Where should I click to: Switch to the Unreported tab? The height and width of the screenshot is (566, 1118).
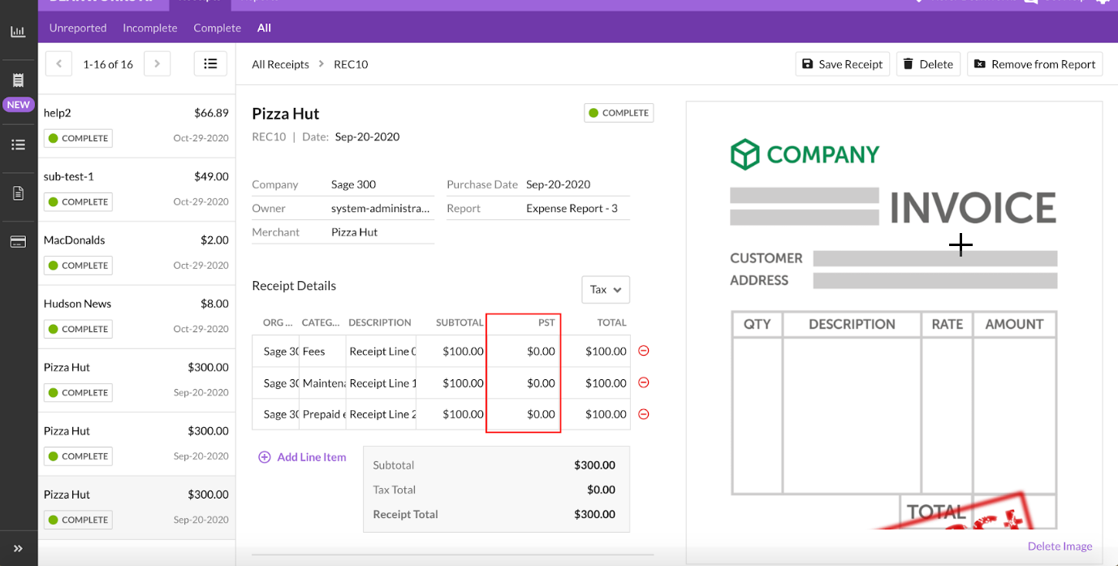(78, 28)
